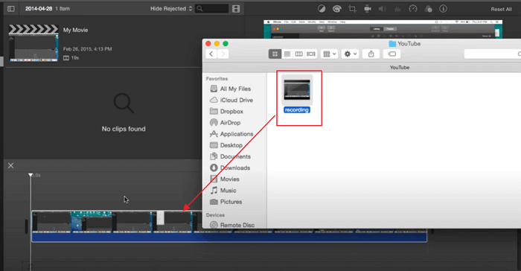Click the YouTube folder title icon
Viewport: 521px width, 271px height.
click(392, 44)
